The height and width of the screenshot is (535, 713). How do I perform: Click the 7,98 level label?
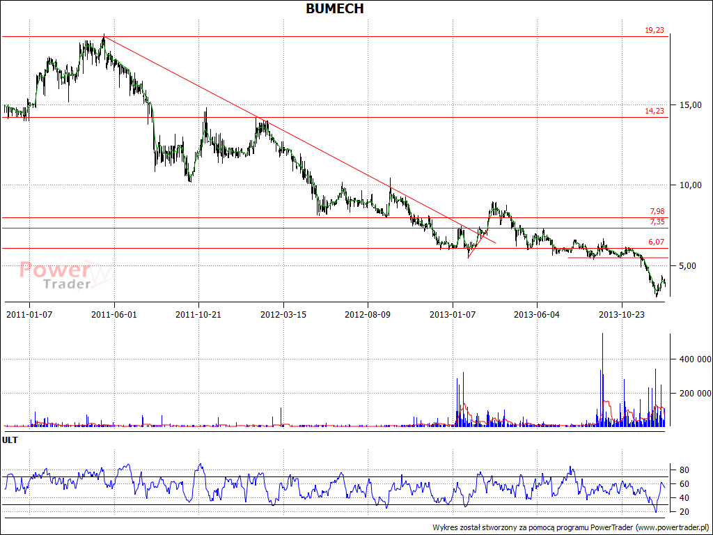[x=657, y=211]
